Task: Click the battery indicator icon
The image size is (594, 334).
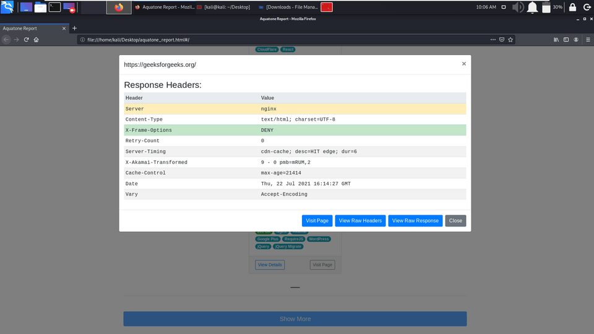Action: [x=546, y=7]
